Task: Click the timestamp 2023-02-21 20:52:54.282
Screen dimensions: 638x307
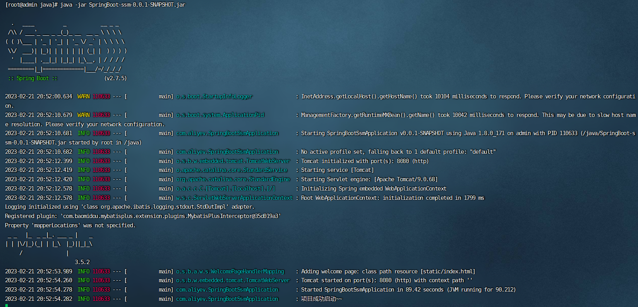Action: 39,299
